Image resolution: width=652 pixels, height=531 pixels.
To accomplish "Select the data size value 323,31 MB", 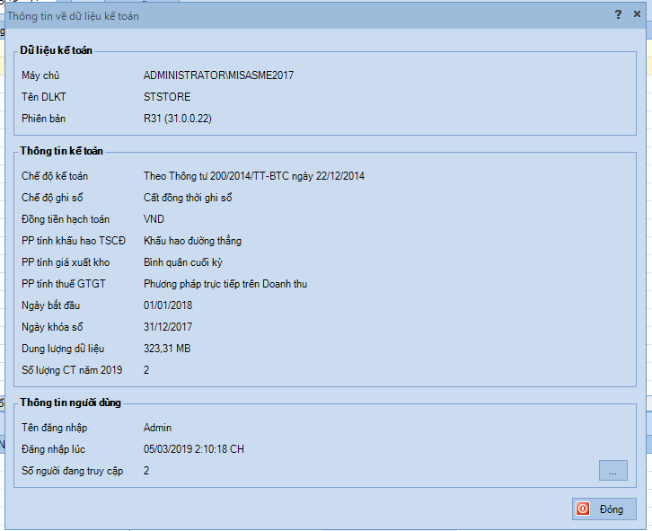I will tap(167, 349).
